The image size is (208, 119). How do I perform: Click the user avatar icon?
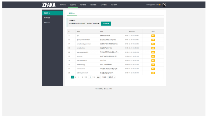coord(164,5)
